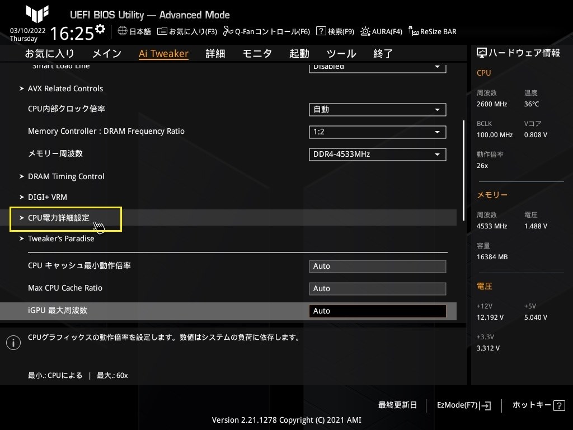The width and height of the screenshot is (573, 430).
Task: Click the お気に入り(F3) label
Action: 193,32
